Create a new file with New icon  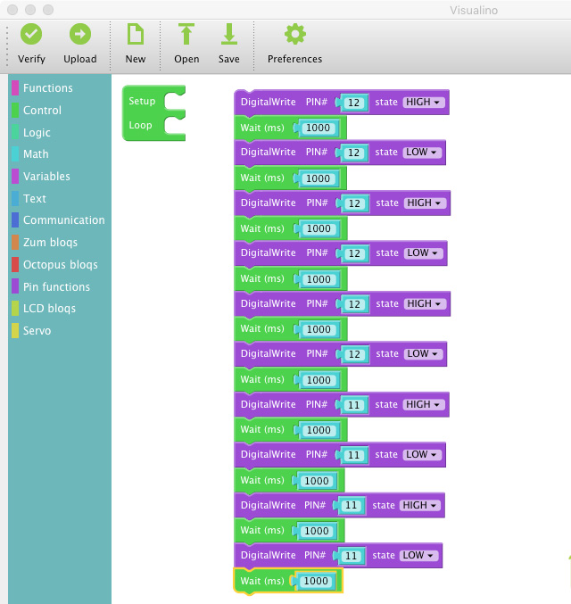pyautogui.click(x=135, y=35)
